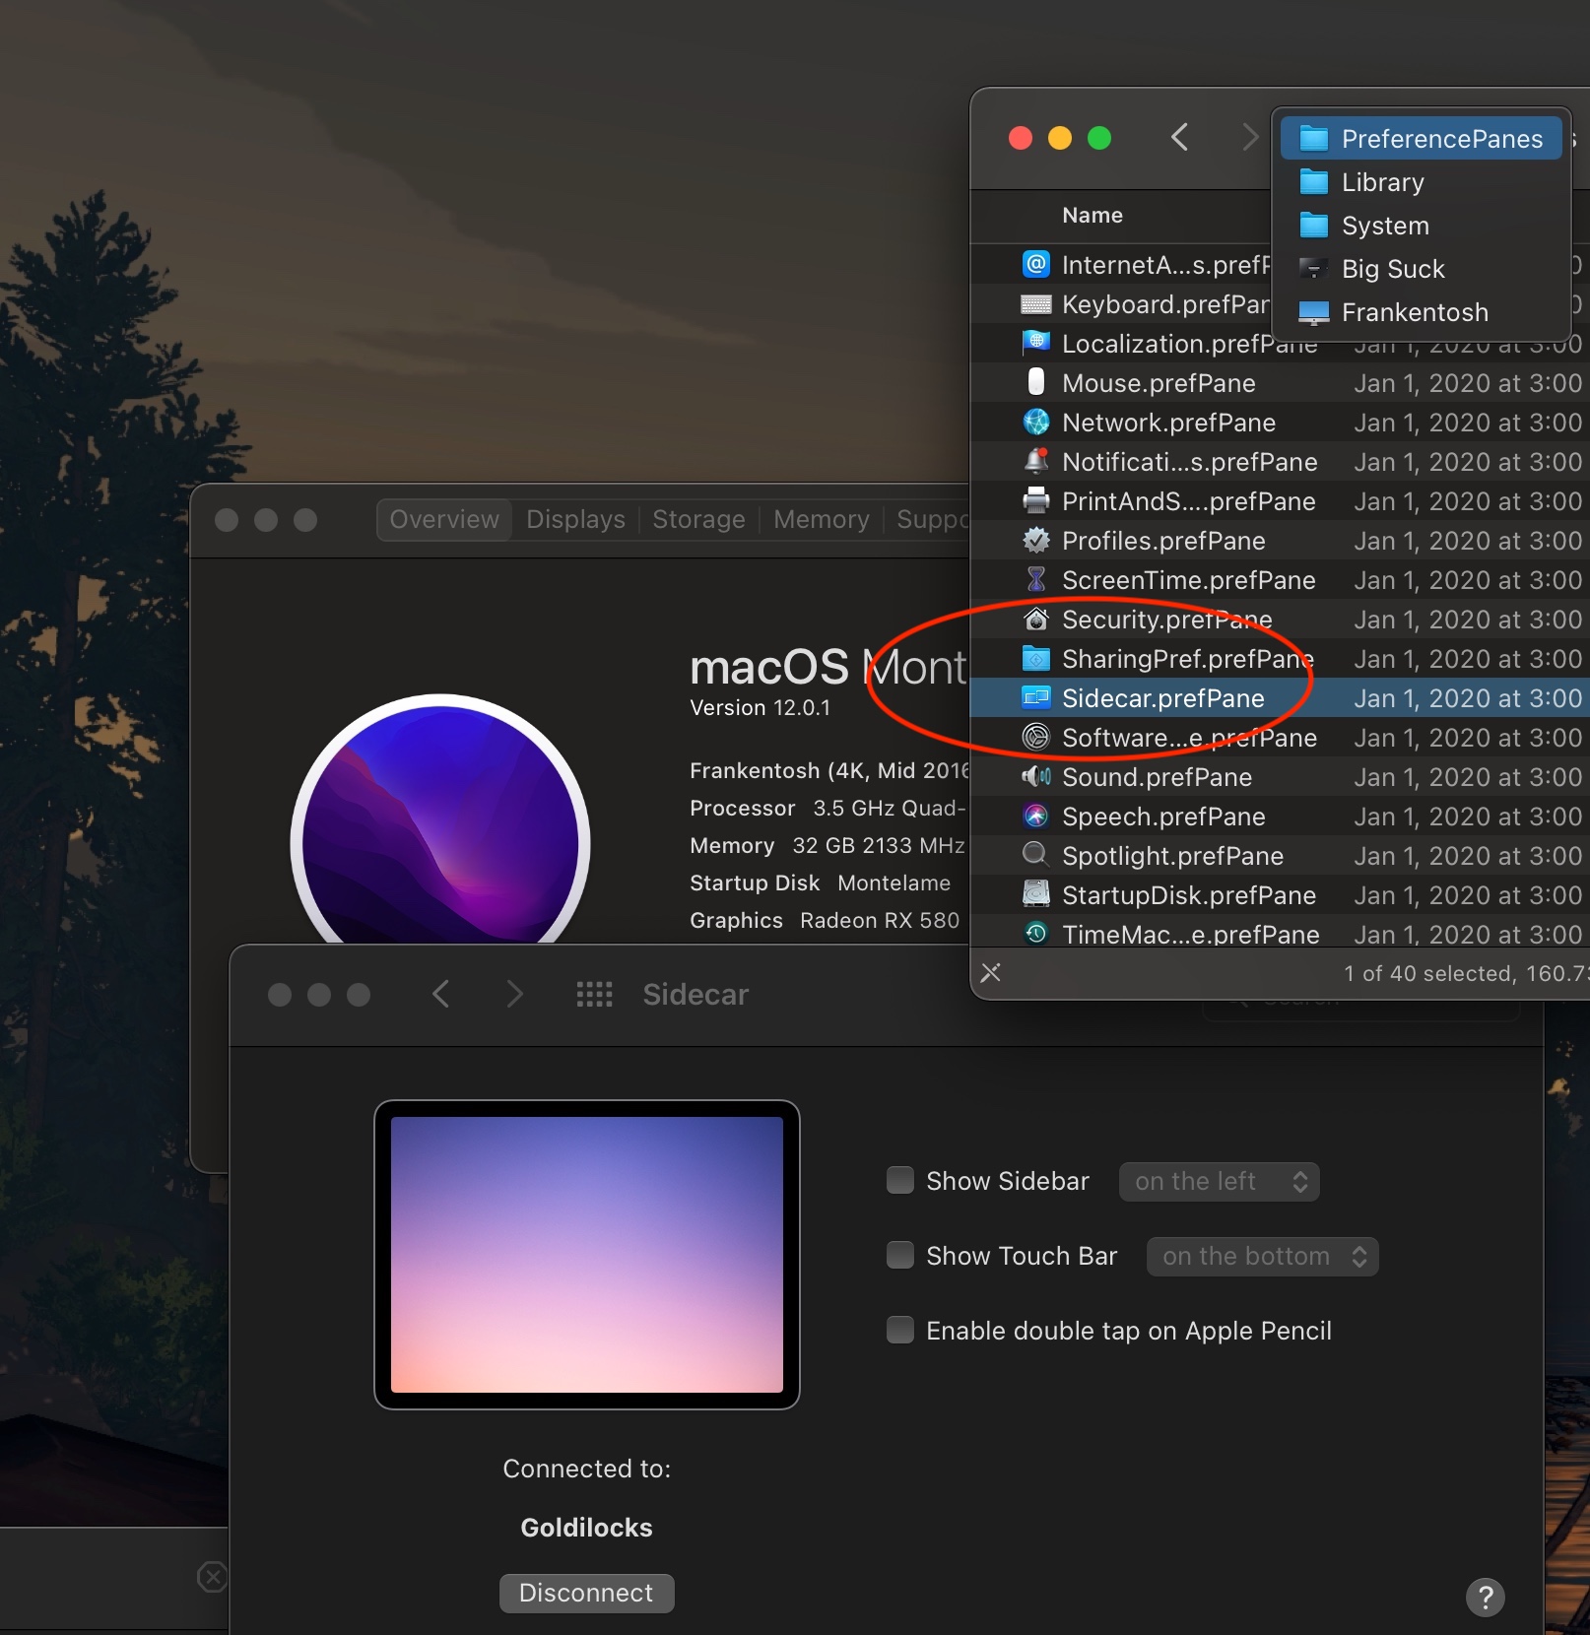
Task: Select Library in the path popup
Action: coord(1421,182)
